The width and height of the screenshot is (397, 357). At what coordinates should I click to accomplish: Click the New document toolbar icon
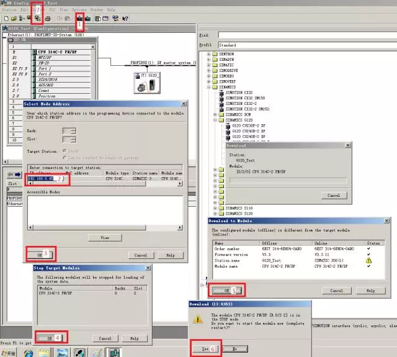click(x=6, y=19)
